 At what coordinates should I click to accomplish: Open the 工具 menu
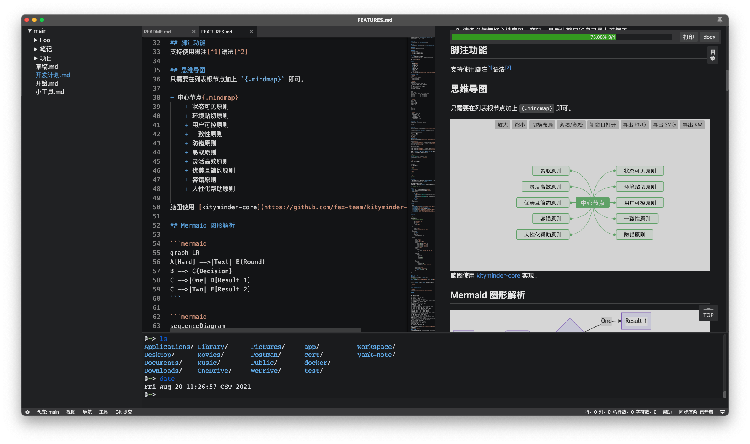click(104, 412)
